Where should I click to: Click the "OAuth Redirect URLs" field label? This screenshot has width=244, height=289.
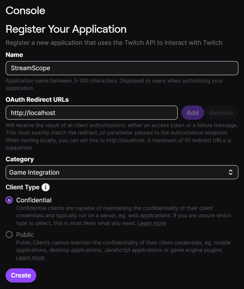[37, 100]
